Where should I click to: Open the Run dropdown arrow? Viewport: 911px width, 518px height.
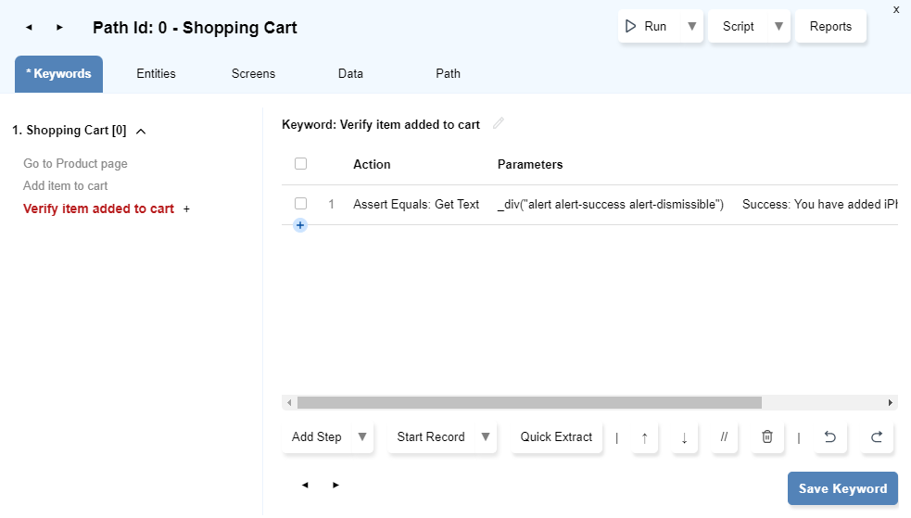tap(691, 27)
